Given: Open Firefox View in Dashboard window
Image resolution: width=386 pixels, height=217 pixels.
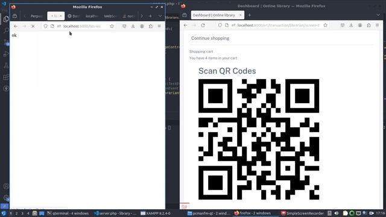Looking at the screenshot, I should pyautogui.click(x=185, y=15).
